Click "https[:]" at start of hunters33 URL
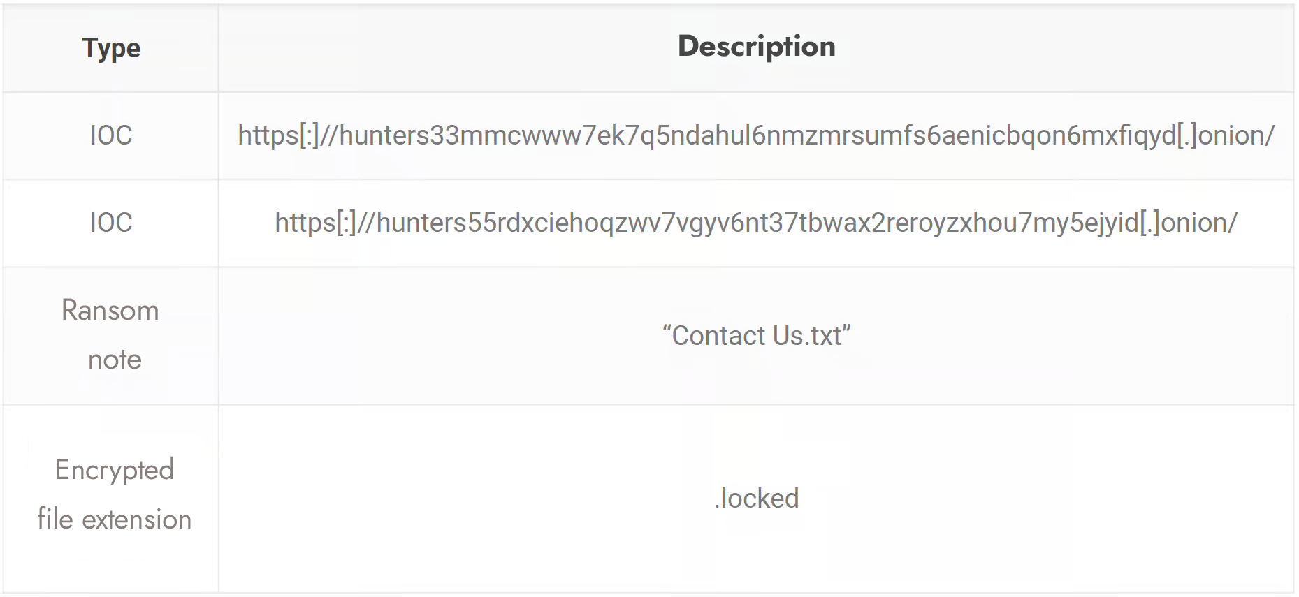Image resolution: width=1299 pixels, height=597 pixels. [x=279, y=135]
